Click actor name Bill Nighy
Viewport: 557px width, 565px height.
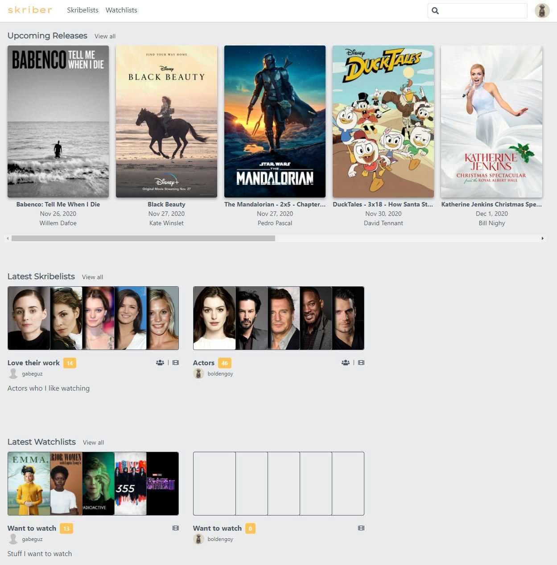491,223
